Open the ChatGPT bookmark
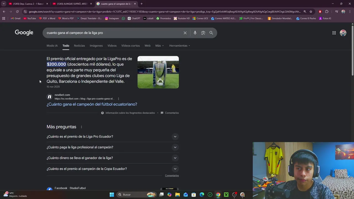The height and width of the screenshot is (199, 354). click(x=134, y=19)
